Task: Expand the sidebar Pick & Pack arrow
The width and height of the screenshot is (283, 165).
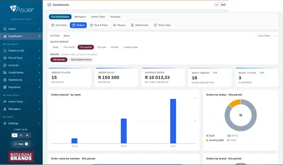Action: click(x=39, y=58)
